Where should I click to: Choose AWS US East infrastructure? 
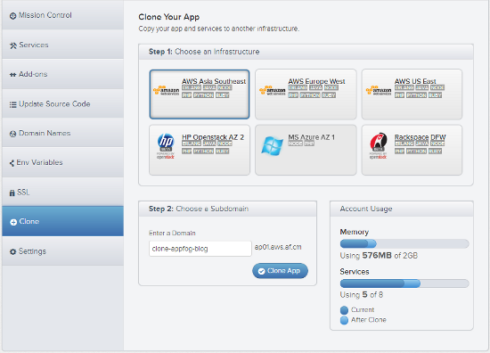(412, 94)
